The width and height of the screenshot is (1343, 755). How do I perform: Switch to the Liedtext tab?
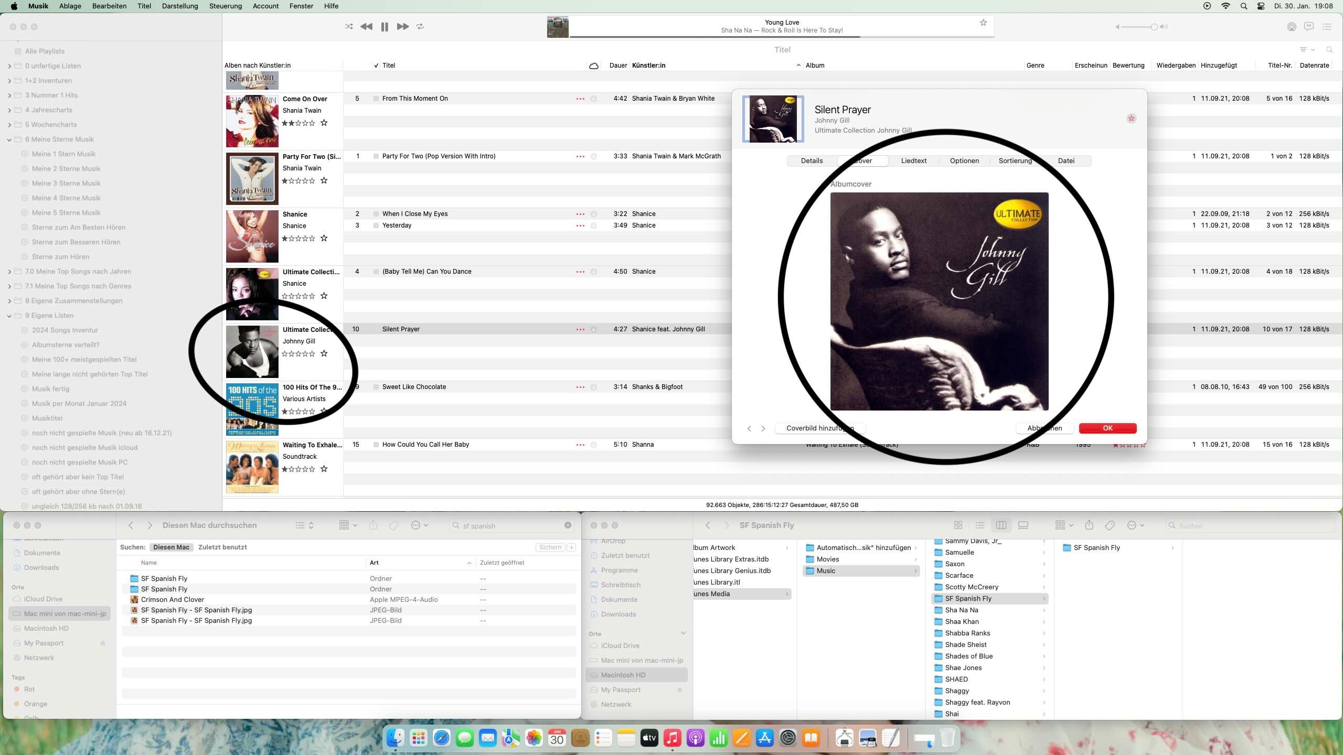913,161
